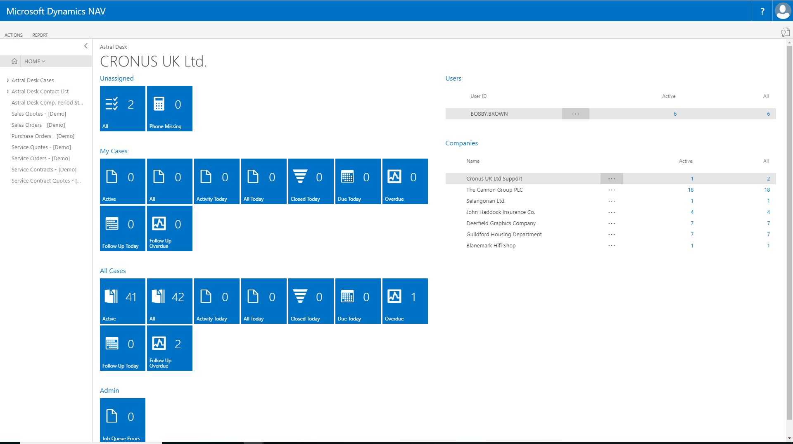Expand the Astral Desk Contact List node
Viewport: 793px width, 444px height.
(x=8, y=92)
